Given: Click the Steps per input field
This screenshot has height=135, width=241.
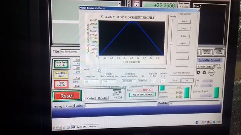Looking at the screenshot, I should (91, 82).
